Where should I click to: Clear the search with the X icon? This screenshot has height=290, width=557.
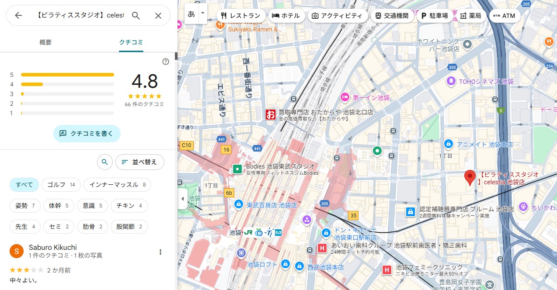[158, 16]
